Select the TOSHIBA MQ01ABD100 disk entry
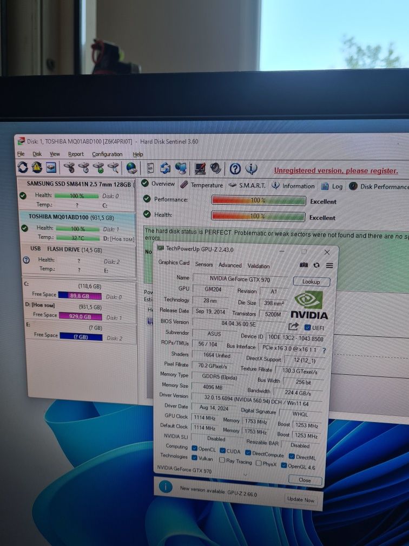 (77, 227)
